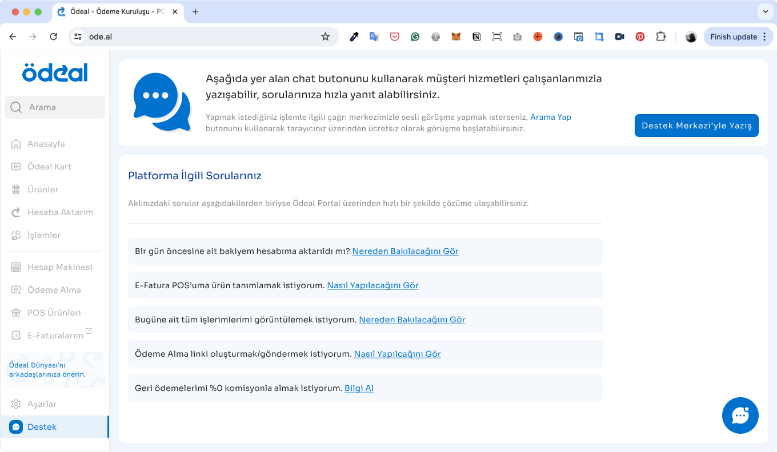777x452 pixels.
Task: Click the İşlemler icon
Action: tap(16, 235)
